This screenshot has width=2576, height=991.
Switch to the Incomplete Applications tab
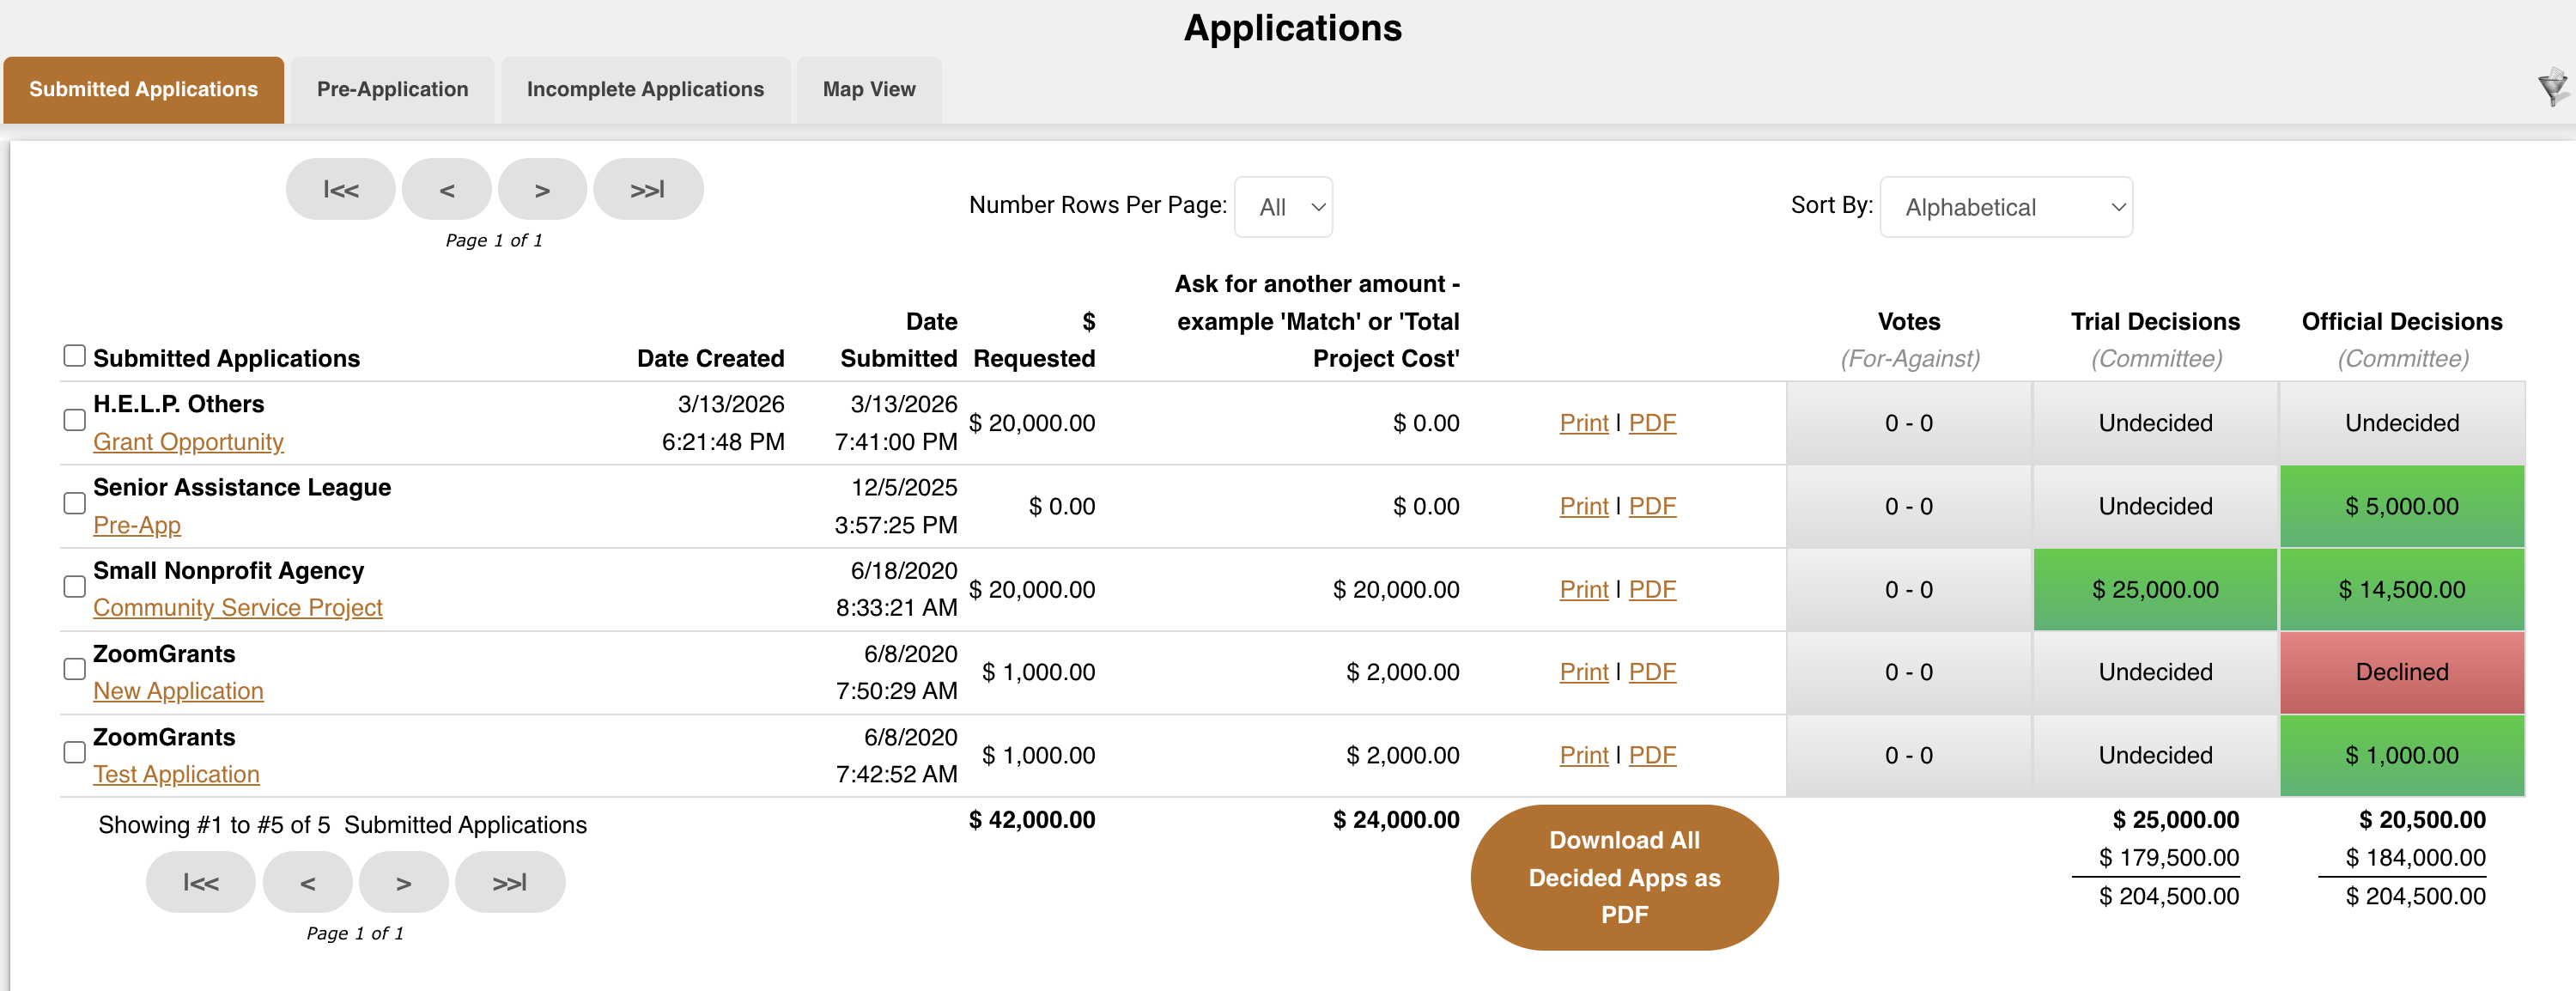click(645, 90)
